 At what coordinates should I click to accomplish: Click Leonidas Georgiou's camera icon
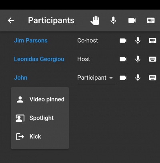tap(123, 59)
